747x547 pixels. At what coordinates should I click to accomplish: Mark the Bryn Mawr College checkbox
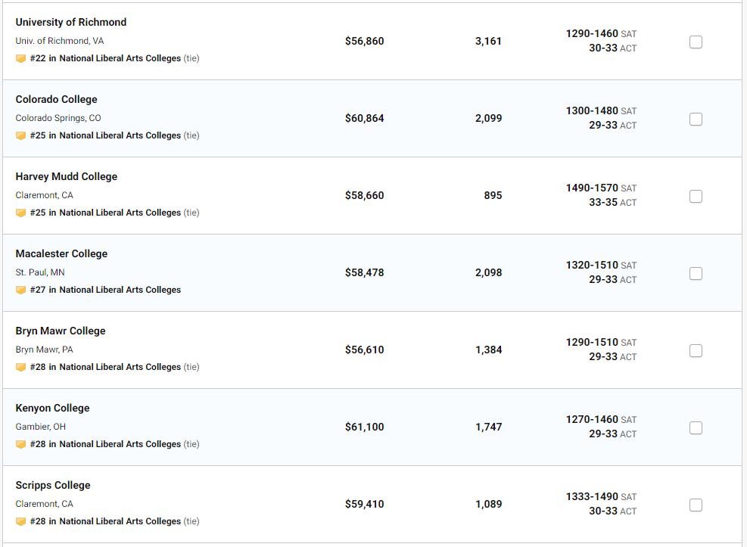click(x=696, y=351)
